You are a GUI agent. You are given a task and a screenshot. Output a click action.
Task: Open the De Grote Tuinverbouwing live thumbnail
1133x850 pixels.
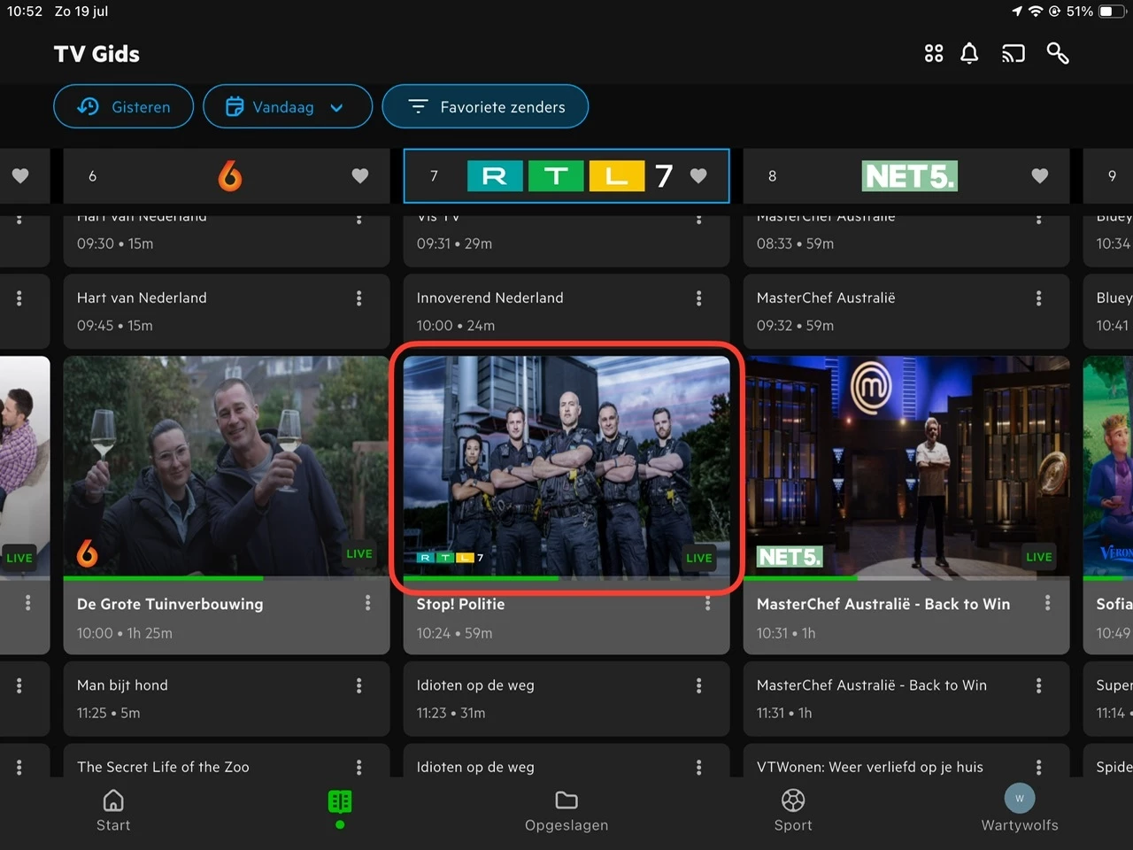227,467
